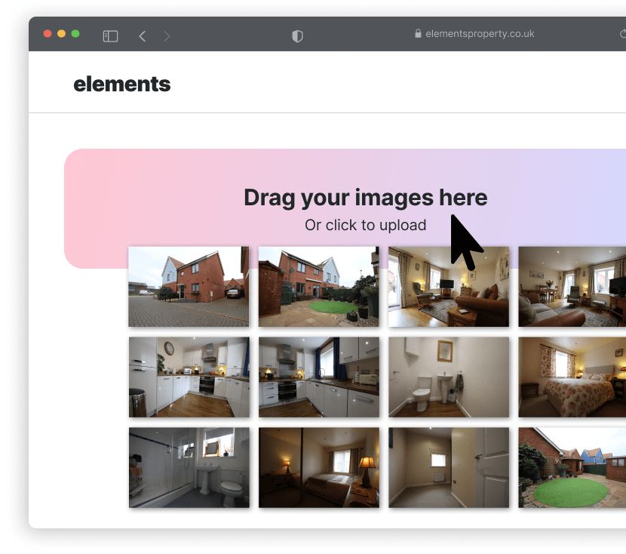Open the empty hallway with door photo
Screen dimensions: 626x554
click(449, 468)
